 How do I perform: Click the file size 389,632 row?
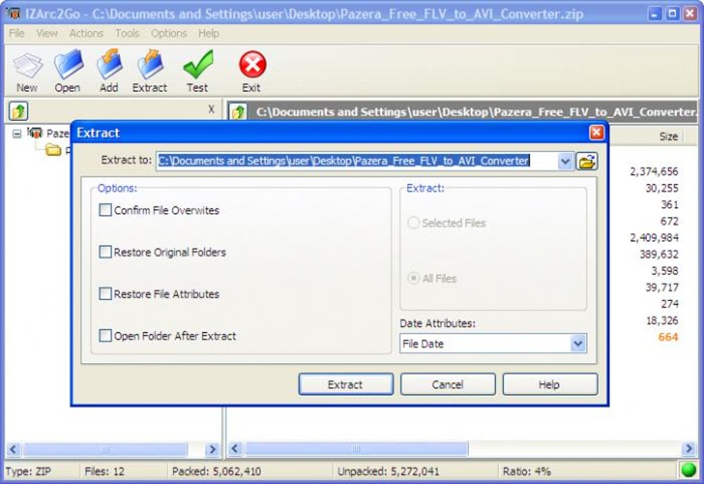pyautogui.click(x=658, y=254)
